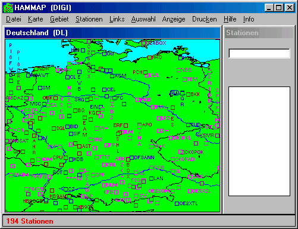Select the F6KVB station marker
Viewport: 298px width, 229px height.
[26, 189]
